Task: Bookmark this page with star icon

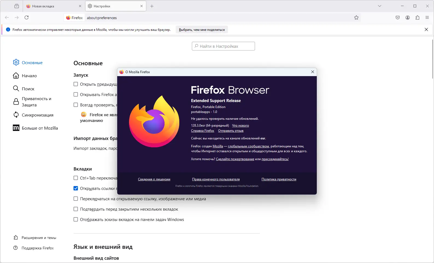Action: tap(356, 18)
